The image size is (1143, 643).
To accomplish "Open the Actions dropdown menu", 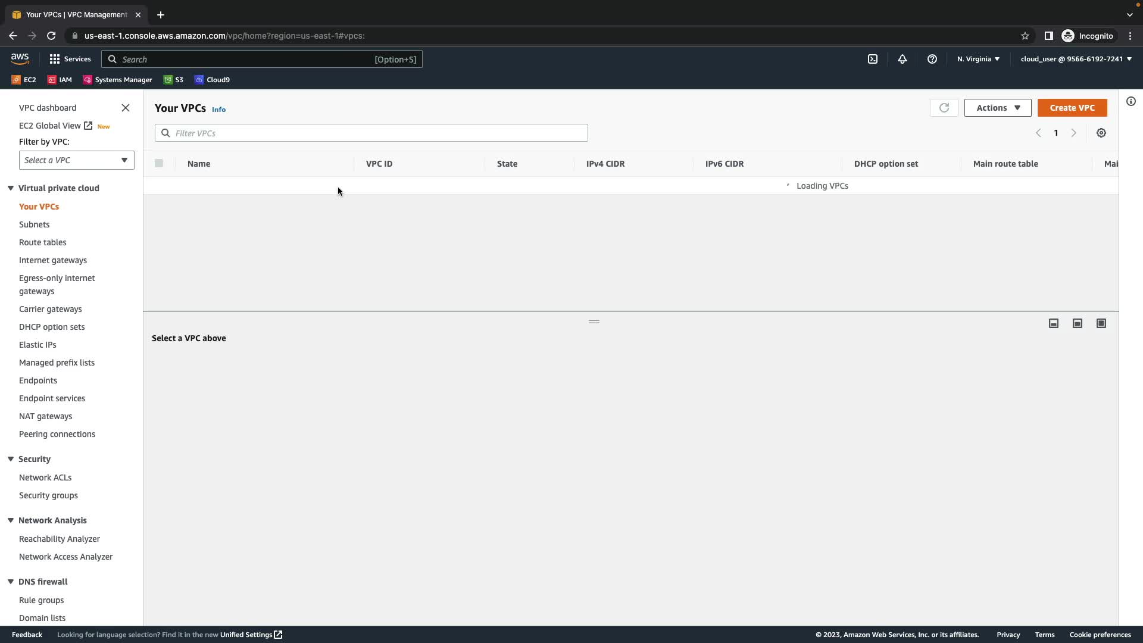I will (998, 108).
